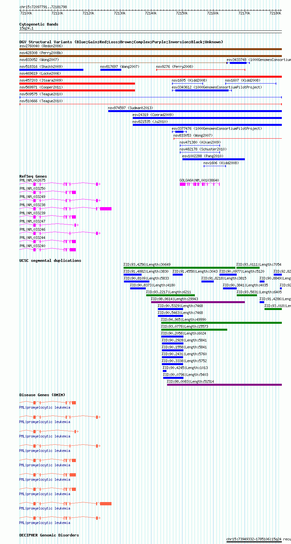Select the 15q24.1 cytogenetic band label
The height and width of the screenshot is (544, 291).
(x=26, y=28)
